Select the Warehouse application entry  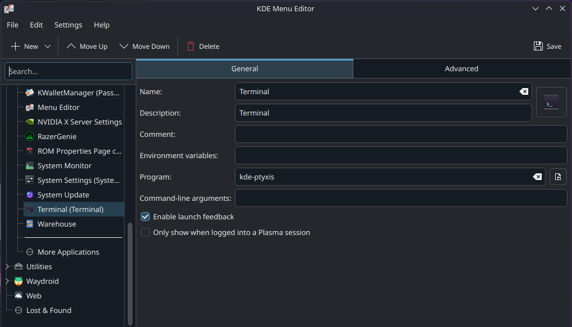pyautogui.click(x=56, y=224)
